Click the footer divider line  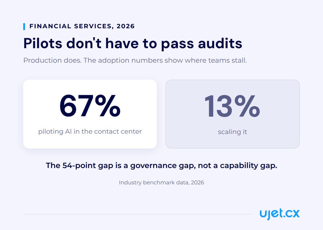click(x=138, y=214)
